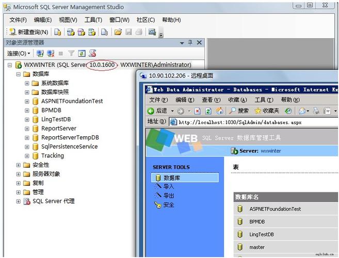Open the Object Explorer panel position dropdown
This screenshot has height=258, width=339.
(182, 43)
